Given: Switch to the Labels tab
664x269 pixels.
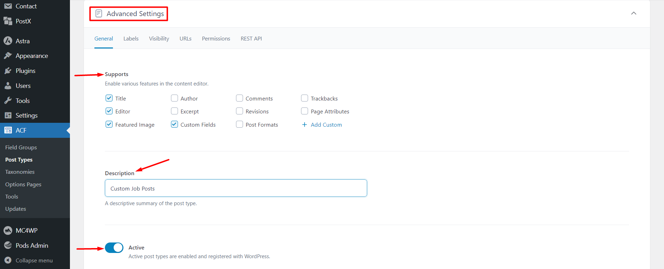Looking at the screenshot, I should click(x=131, y=38).
